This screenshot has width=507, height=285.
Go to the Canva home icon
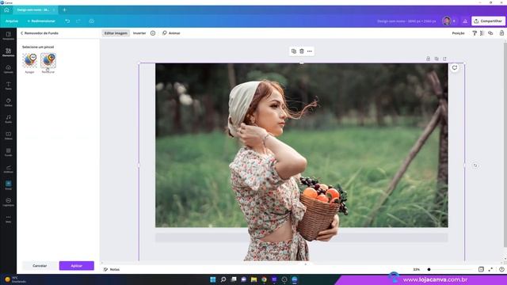click(x=6, y=10)
